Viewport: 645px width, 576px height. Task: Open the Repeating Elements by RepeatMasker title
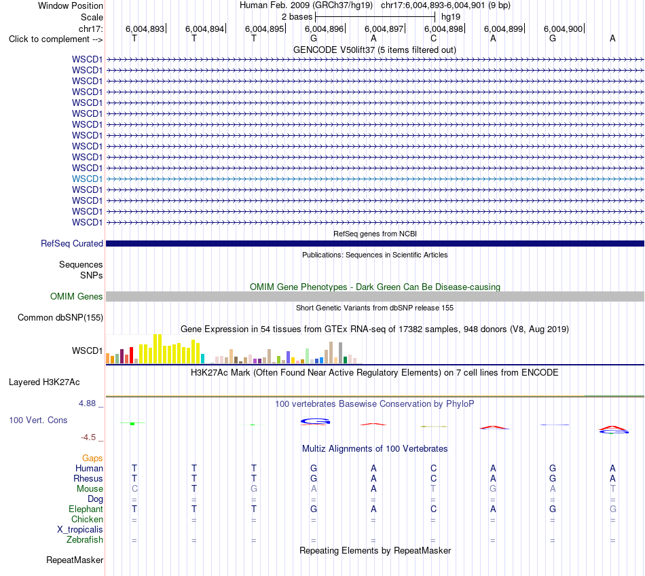pyautogui.click(x=375, y=551)
